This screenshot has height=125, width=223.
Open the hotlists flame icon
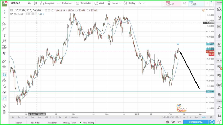[219, 36]
